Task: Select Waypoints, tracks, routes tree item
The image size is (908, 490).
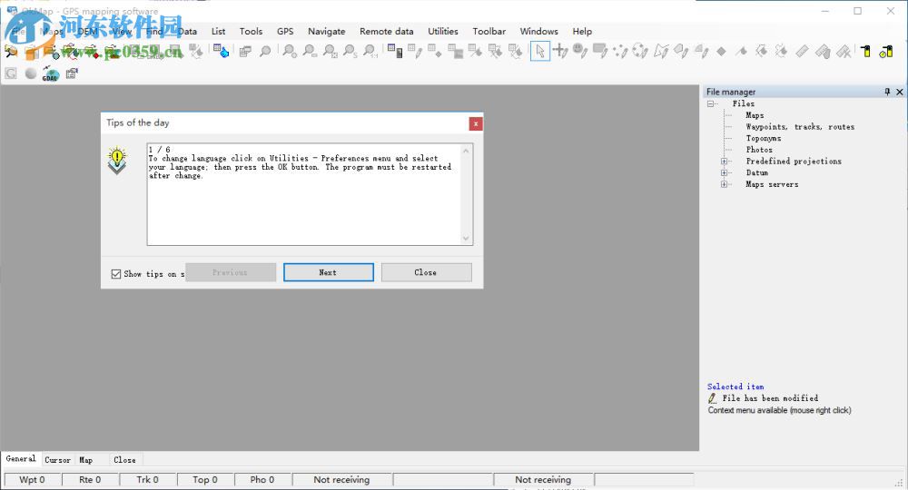Action: coord(800,127)
